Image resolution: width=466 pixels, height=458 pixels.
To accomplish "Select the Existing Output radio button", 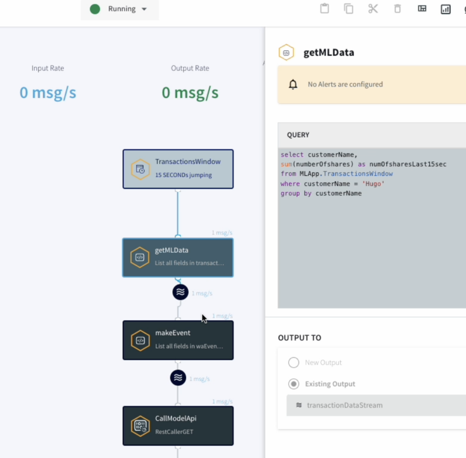I will point(294,384).
